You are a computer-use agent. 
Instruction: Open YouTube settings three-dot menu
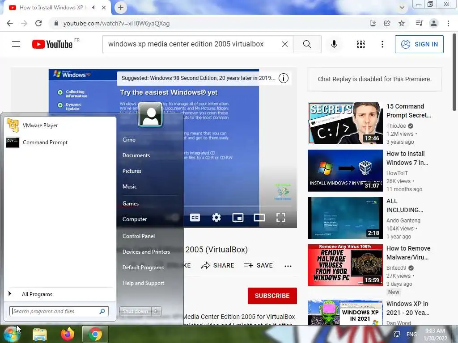pyautogui.click(x=382, y=44)
